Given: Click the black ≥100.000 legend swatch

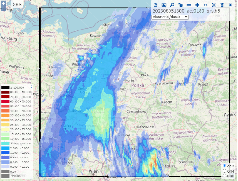Looking at the screenshot, I should 6,87.
